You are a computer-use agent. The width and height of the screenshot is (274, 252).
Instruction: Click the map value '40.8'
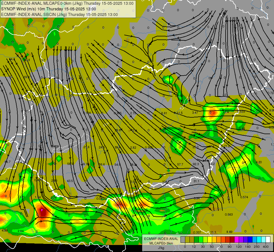(27, 60)
